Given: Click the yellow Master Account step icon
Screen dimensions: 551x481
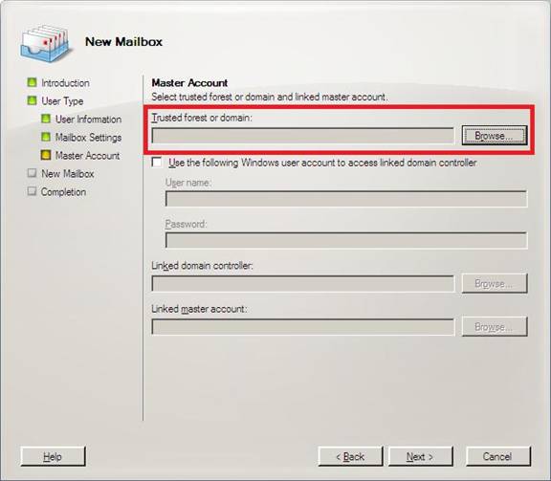Looking at the screenshot, I should point(46,155).
